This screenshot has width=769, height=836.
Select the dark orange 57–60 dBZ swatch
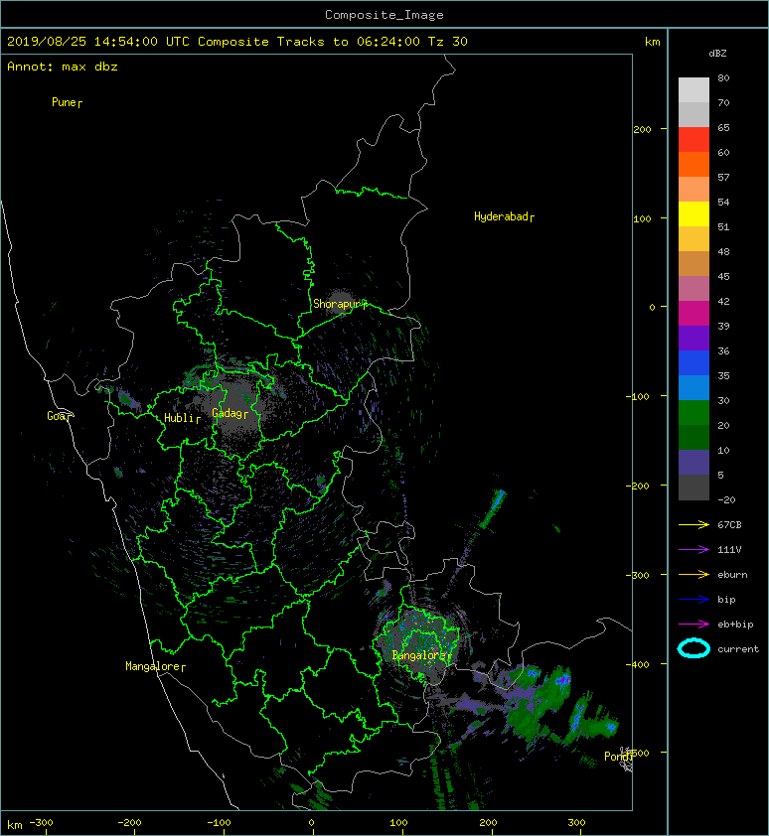(x=693, y=165)
